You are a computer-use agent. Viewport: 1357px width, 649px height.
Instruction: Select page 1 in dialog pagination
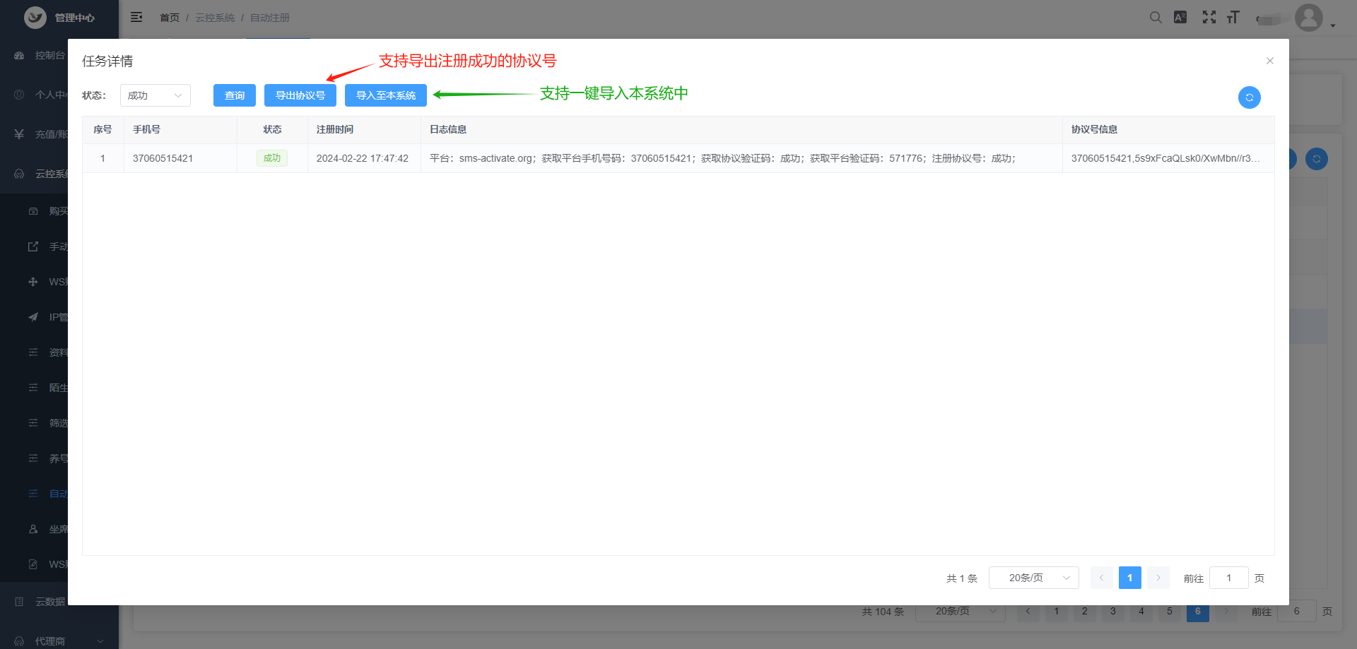(1129, 578)
